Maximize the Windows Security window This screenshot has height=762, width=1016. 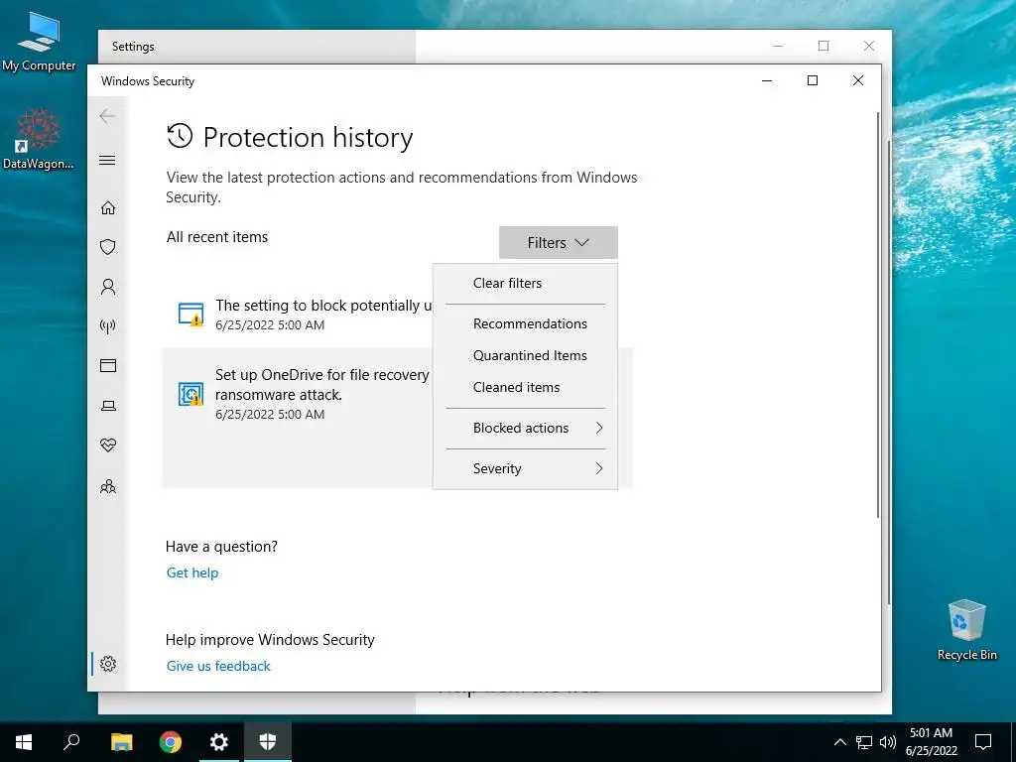tap(813, 80)
